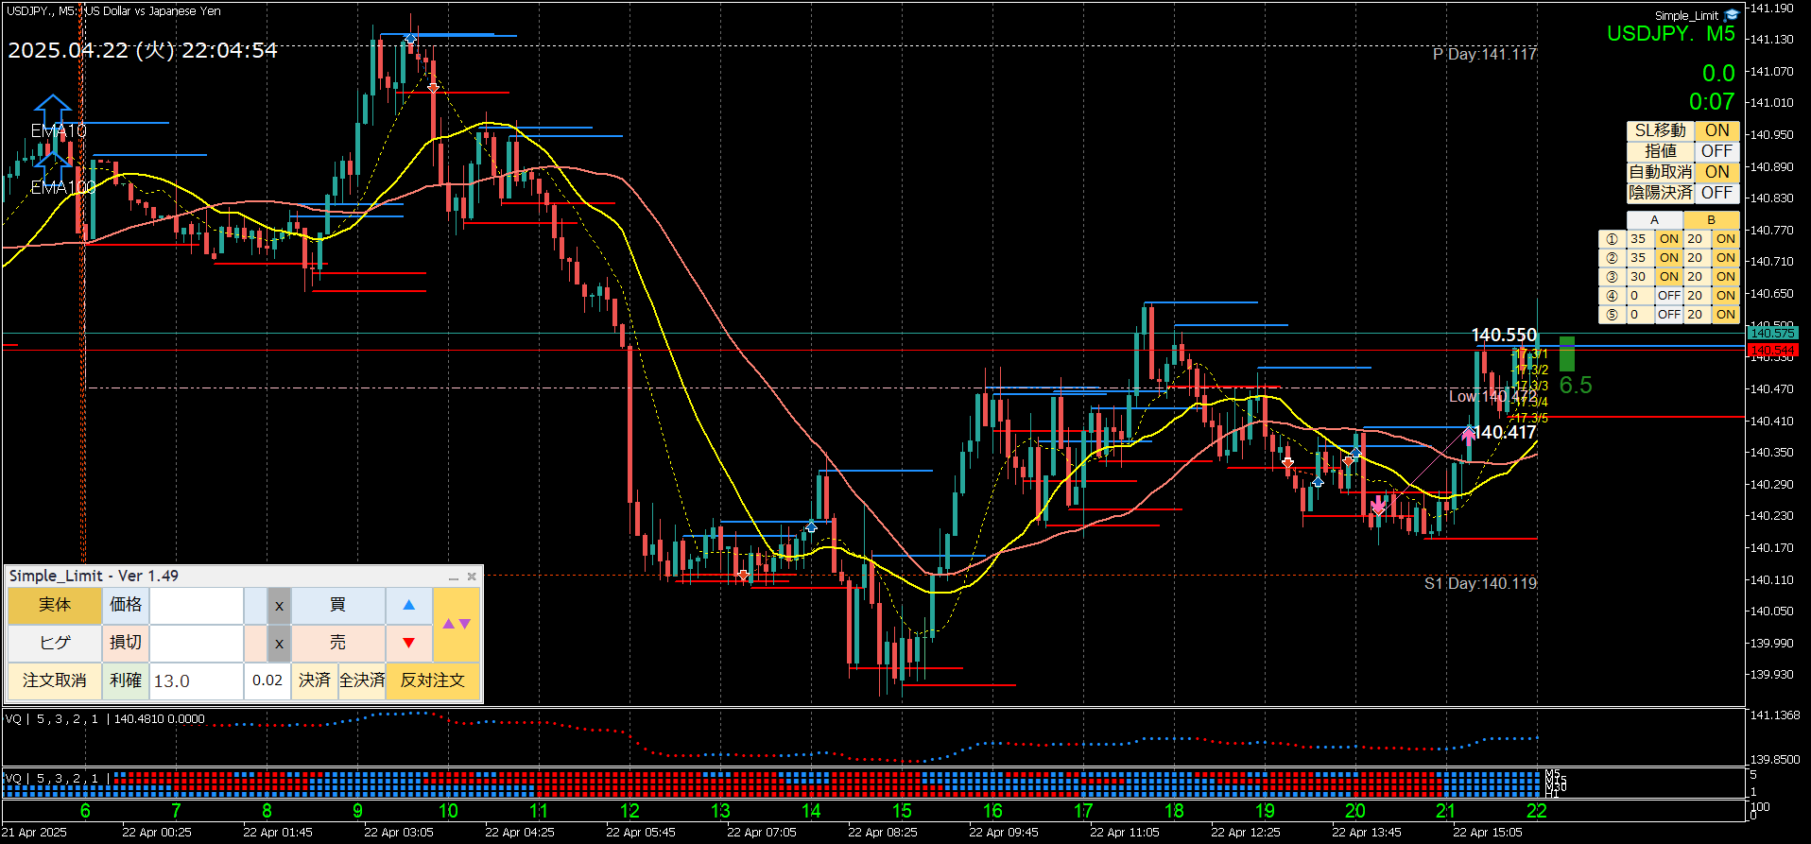The height and width of the screenshot is (844, 1811).
Task: Toggle the 陰陽決済 OFF switch
Action: (x=1716, y=193)
